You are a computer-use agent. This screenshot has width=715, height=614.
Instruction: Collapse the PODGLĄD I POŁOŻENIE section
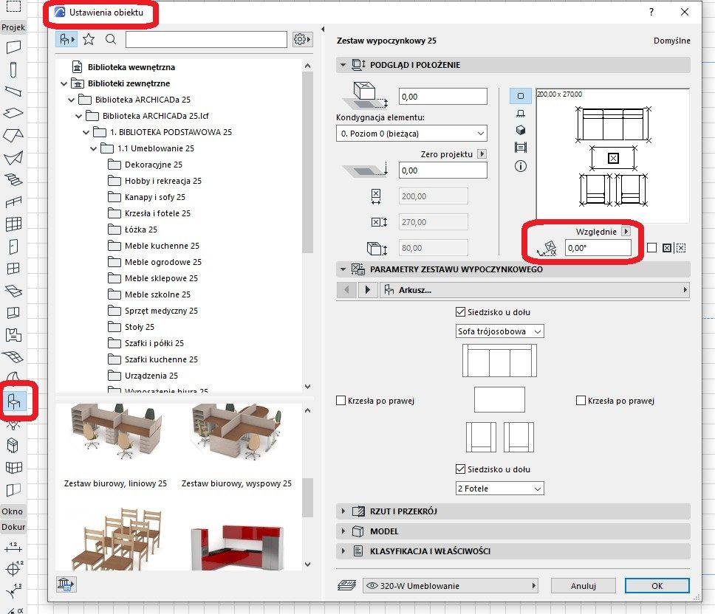(342, 65)
